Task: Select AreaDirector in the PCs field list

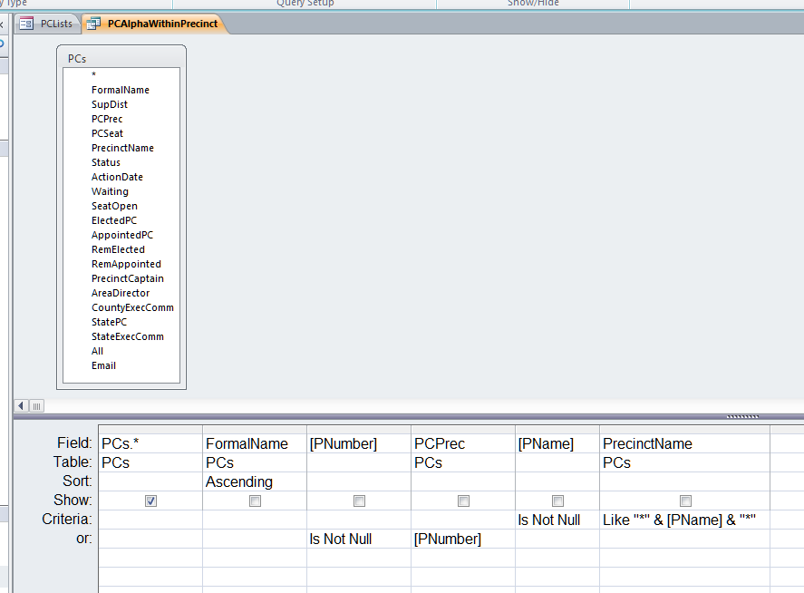Action: click(121, 293)
